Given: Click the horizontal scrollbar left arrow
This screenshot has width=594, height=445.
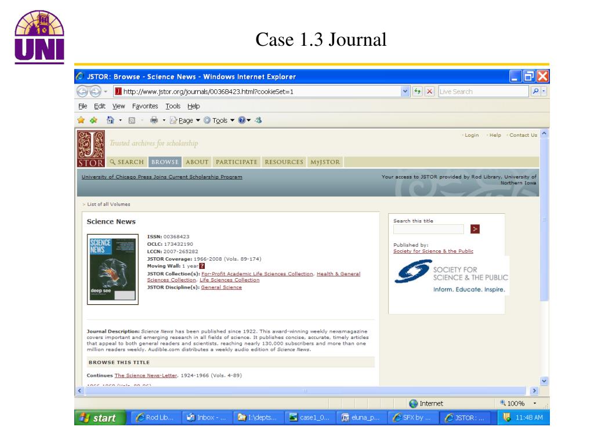Looking at the screenshot, I should pyautogui.click(x=79, y=391).
